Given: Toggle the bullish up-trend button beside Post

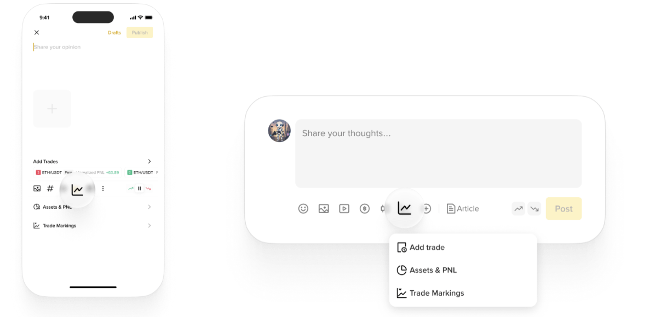Looking at the screenshot, I should (518, 208).
